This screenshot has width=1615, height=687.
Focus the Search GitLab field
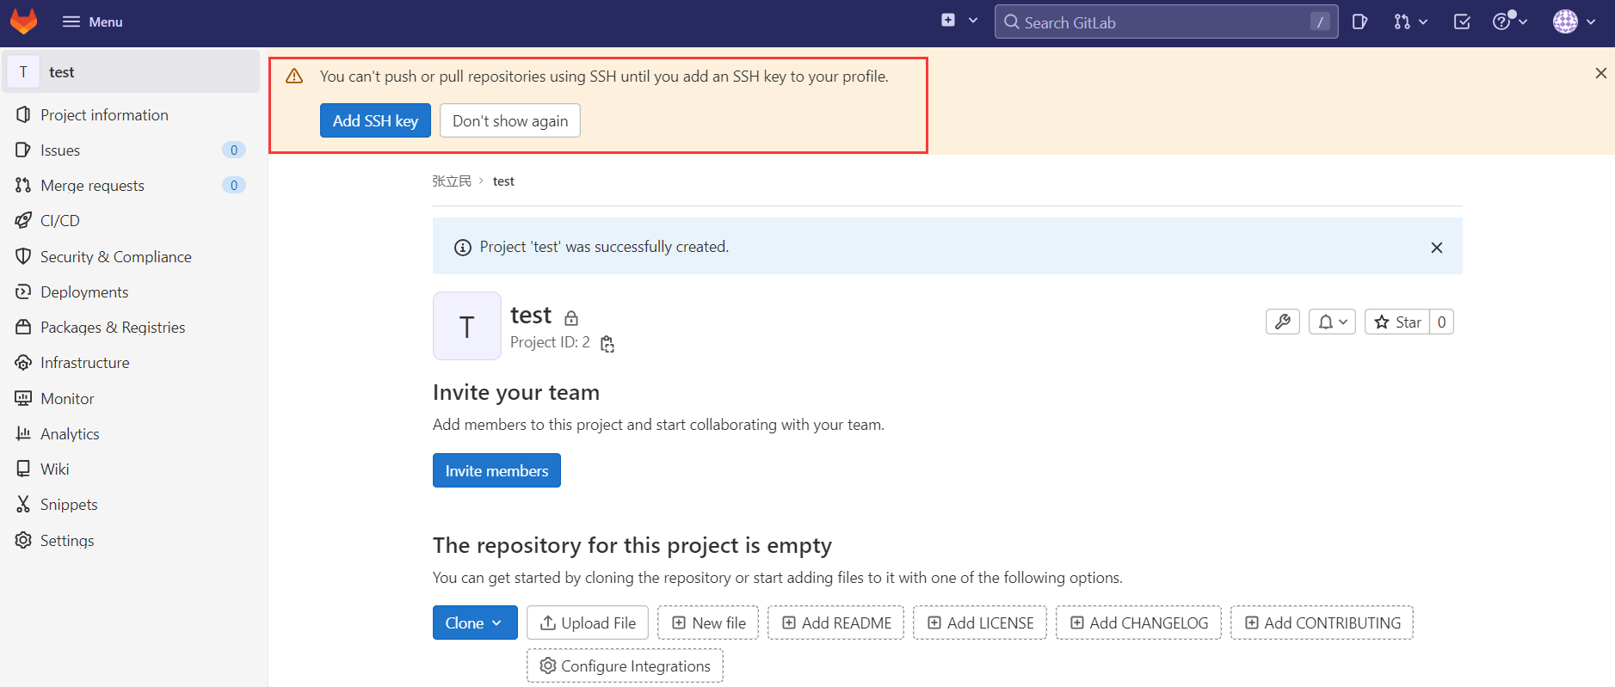click(x=1166, y=22)
